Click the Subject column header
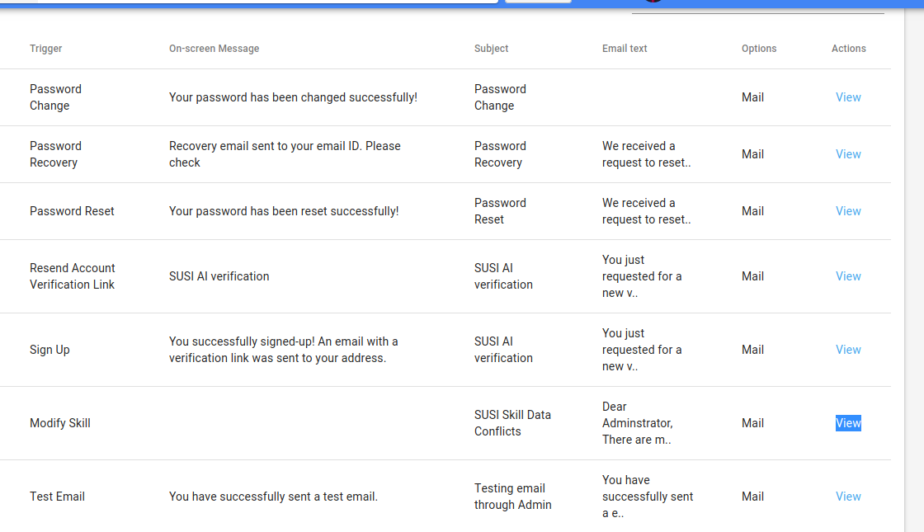The image size is (924, 532). coord(491,49)
